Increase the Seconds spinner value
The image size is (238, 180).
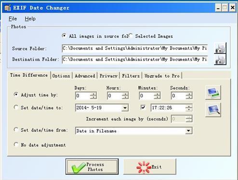coord(189,94)
